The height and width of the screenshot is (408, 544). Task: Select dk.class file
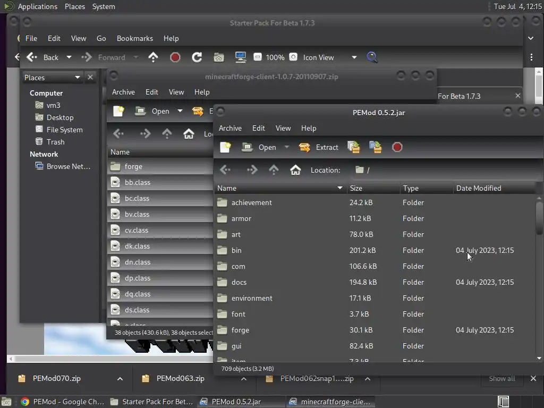[x=160, y=246]
